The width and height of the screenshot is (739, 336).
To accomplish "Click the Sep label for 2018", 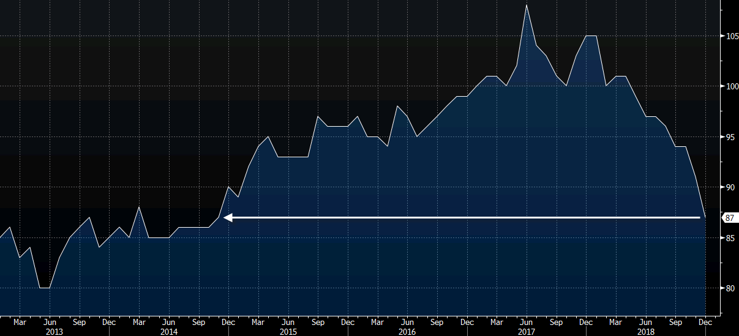I will coord(675,322).
